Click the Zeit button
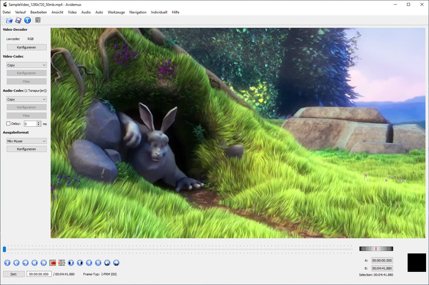Image resolution: width=429 pixels, height=285 pixels. (14, 274)
